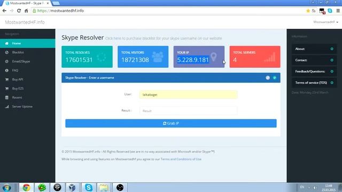Click the Grab IP button
The height and width of the screenshot is (192, 342).
click(x=171, y=123)
